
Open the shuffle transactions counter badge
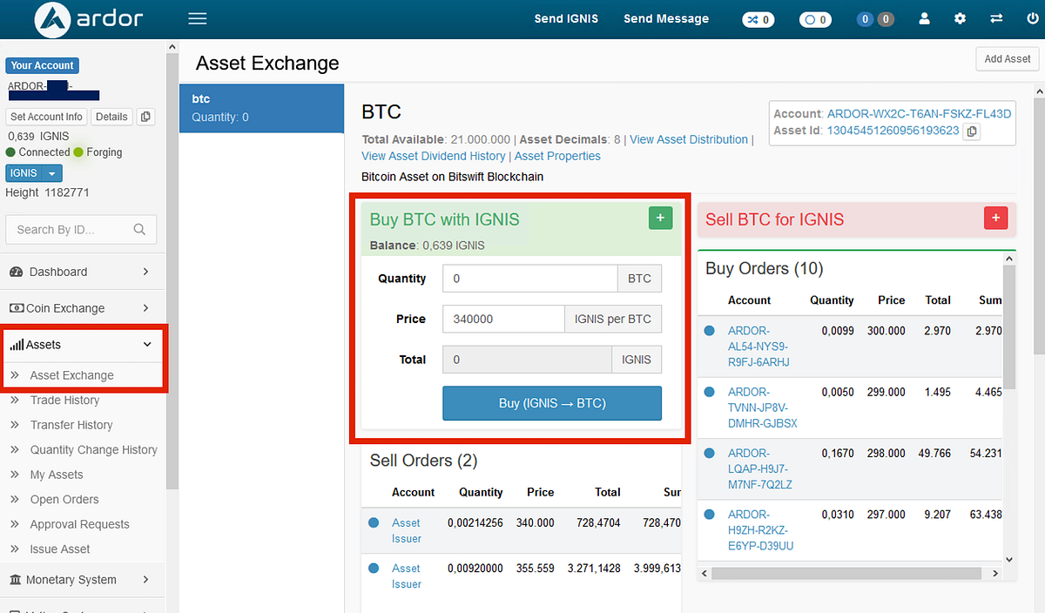tap(758, 18)
